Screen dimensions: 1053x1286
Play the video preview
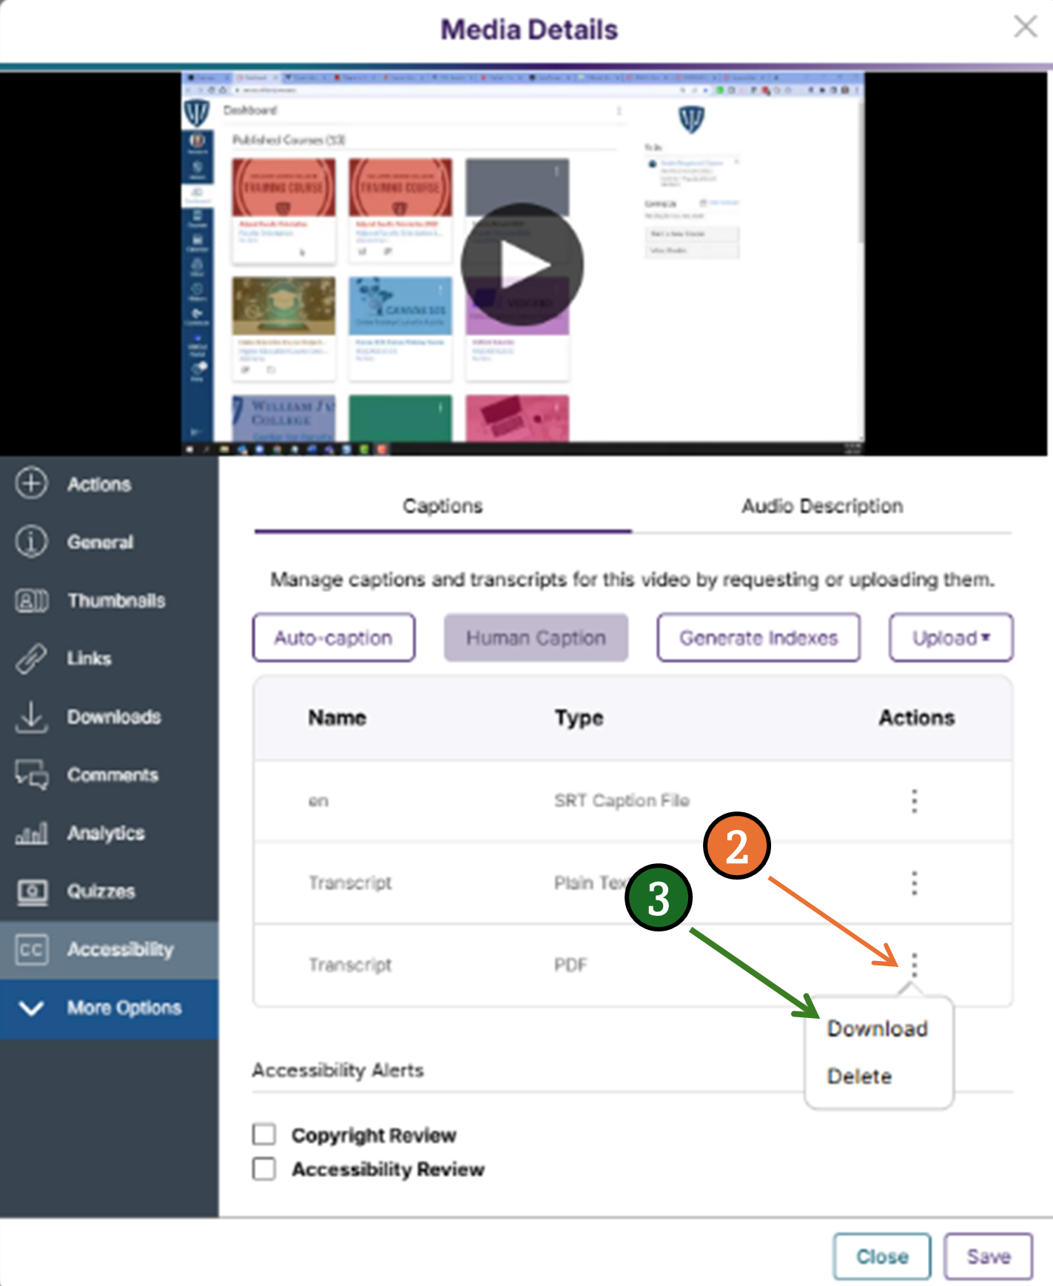point(522,264)
